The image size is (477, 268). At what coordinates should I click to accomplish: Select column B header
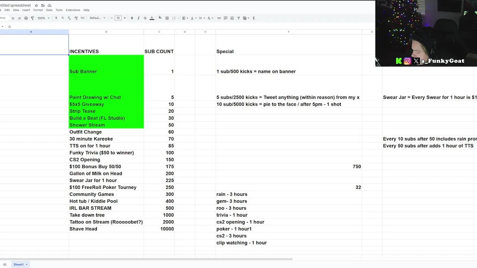(106, 32)
